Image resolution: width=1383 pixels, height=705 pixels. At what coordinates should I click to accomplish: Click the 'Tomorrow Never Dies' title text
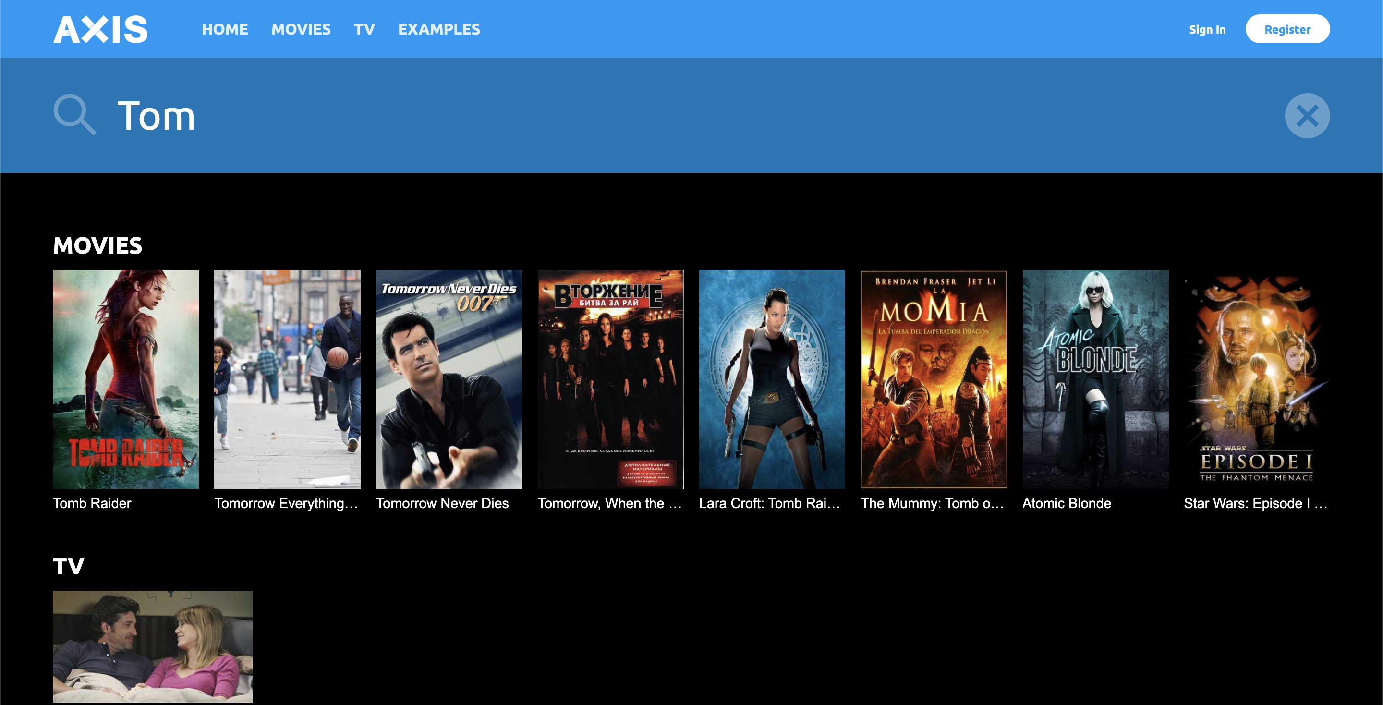point(442,503)
